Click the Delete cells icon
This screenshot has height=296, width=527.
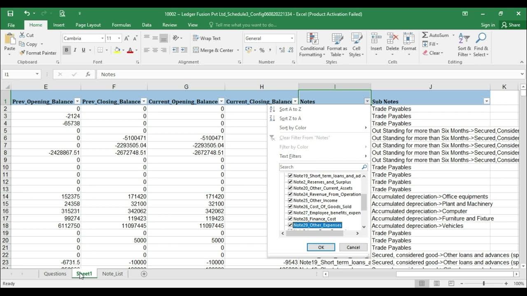pos(392,39)
